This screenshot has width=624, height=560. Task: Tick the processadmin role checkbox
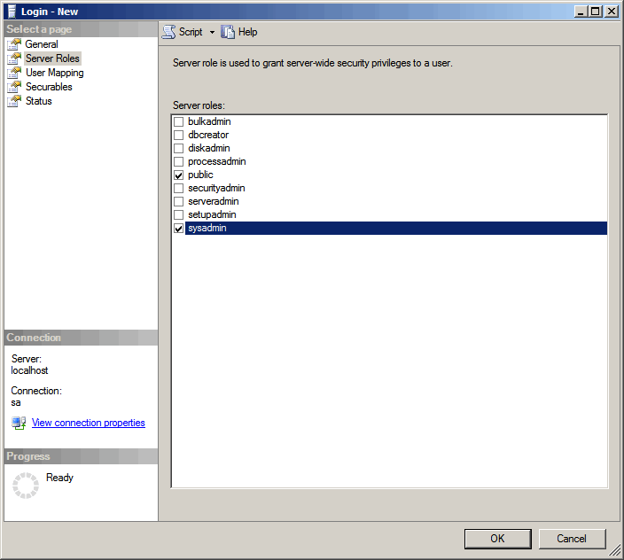point(179,161)
